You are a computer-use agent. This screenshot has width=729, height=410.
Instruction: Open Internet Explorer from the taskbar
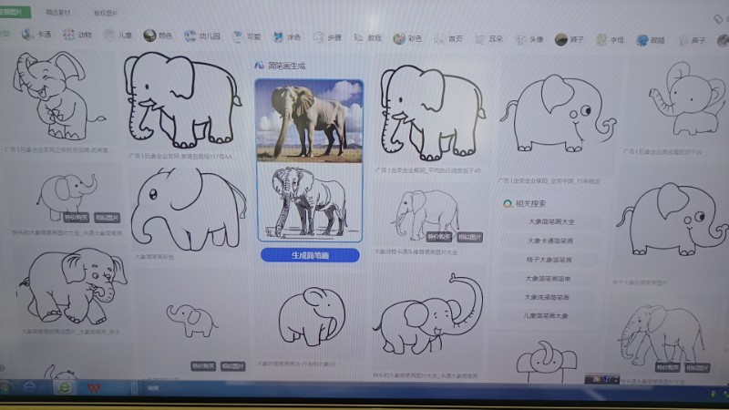[30, 386]
